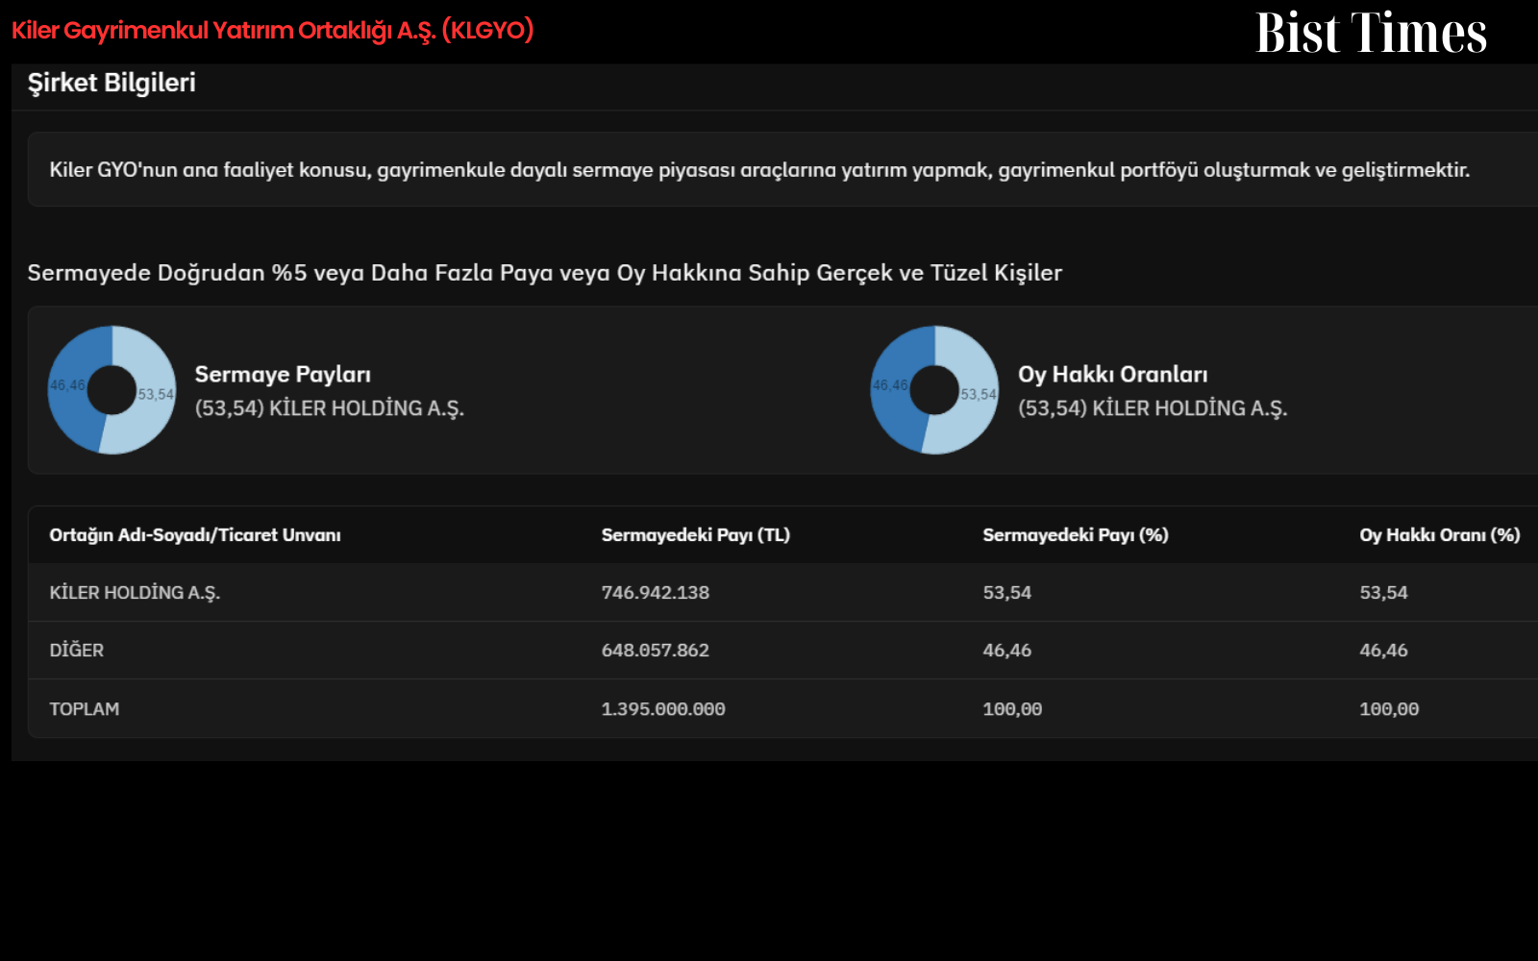Image resolution: width=1538 pixels, height=961 pixels.
Task: Select the KİLER HOLDİNG A.Ş. name in the table
Action: tap(135, 593)
